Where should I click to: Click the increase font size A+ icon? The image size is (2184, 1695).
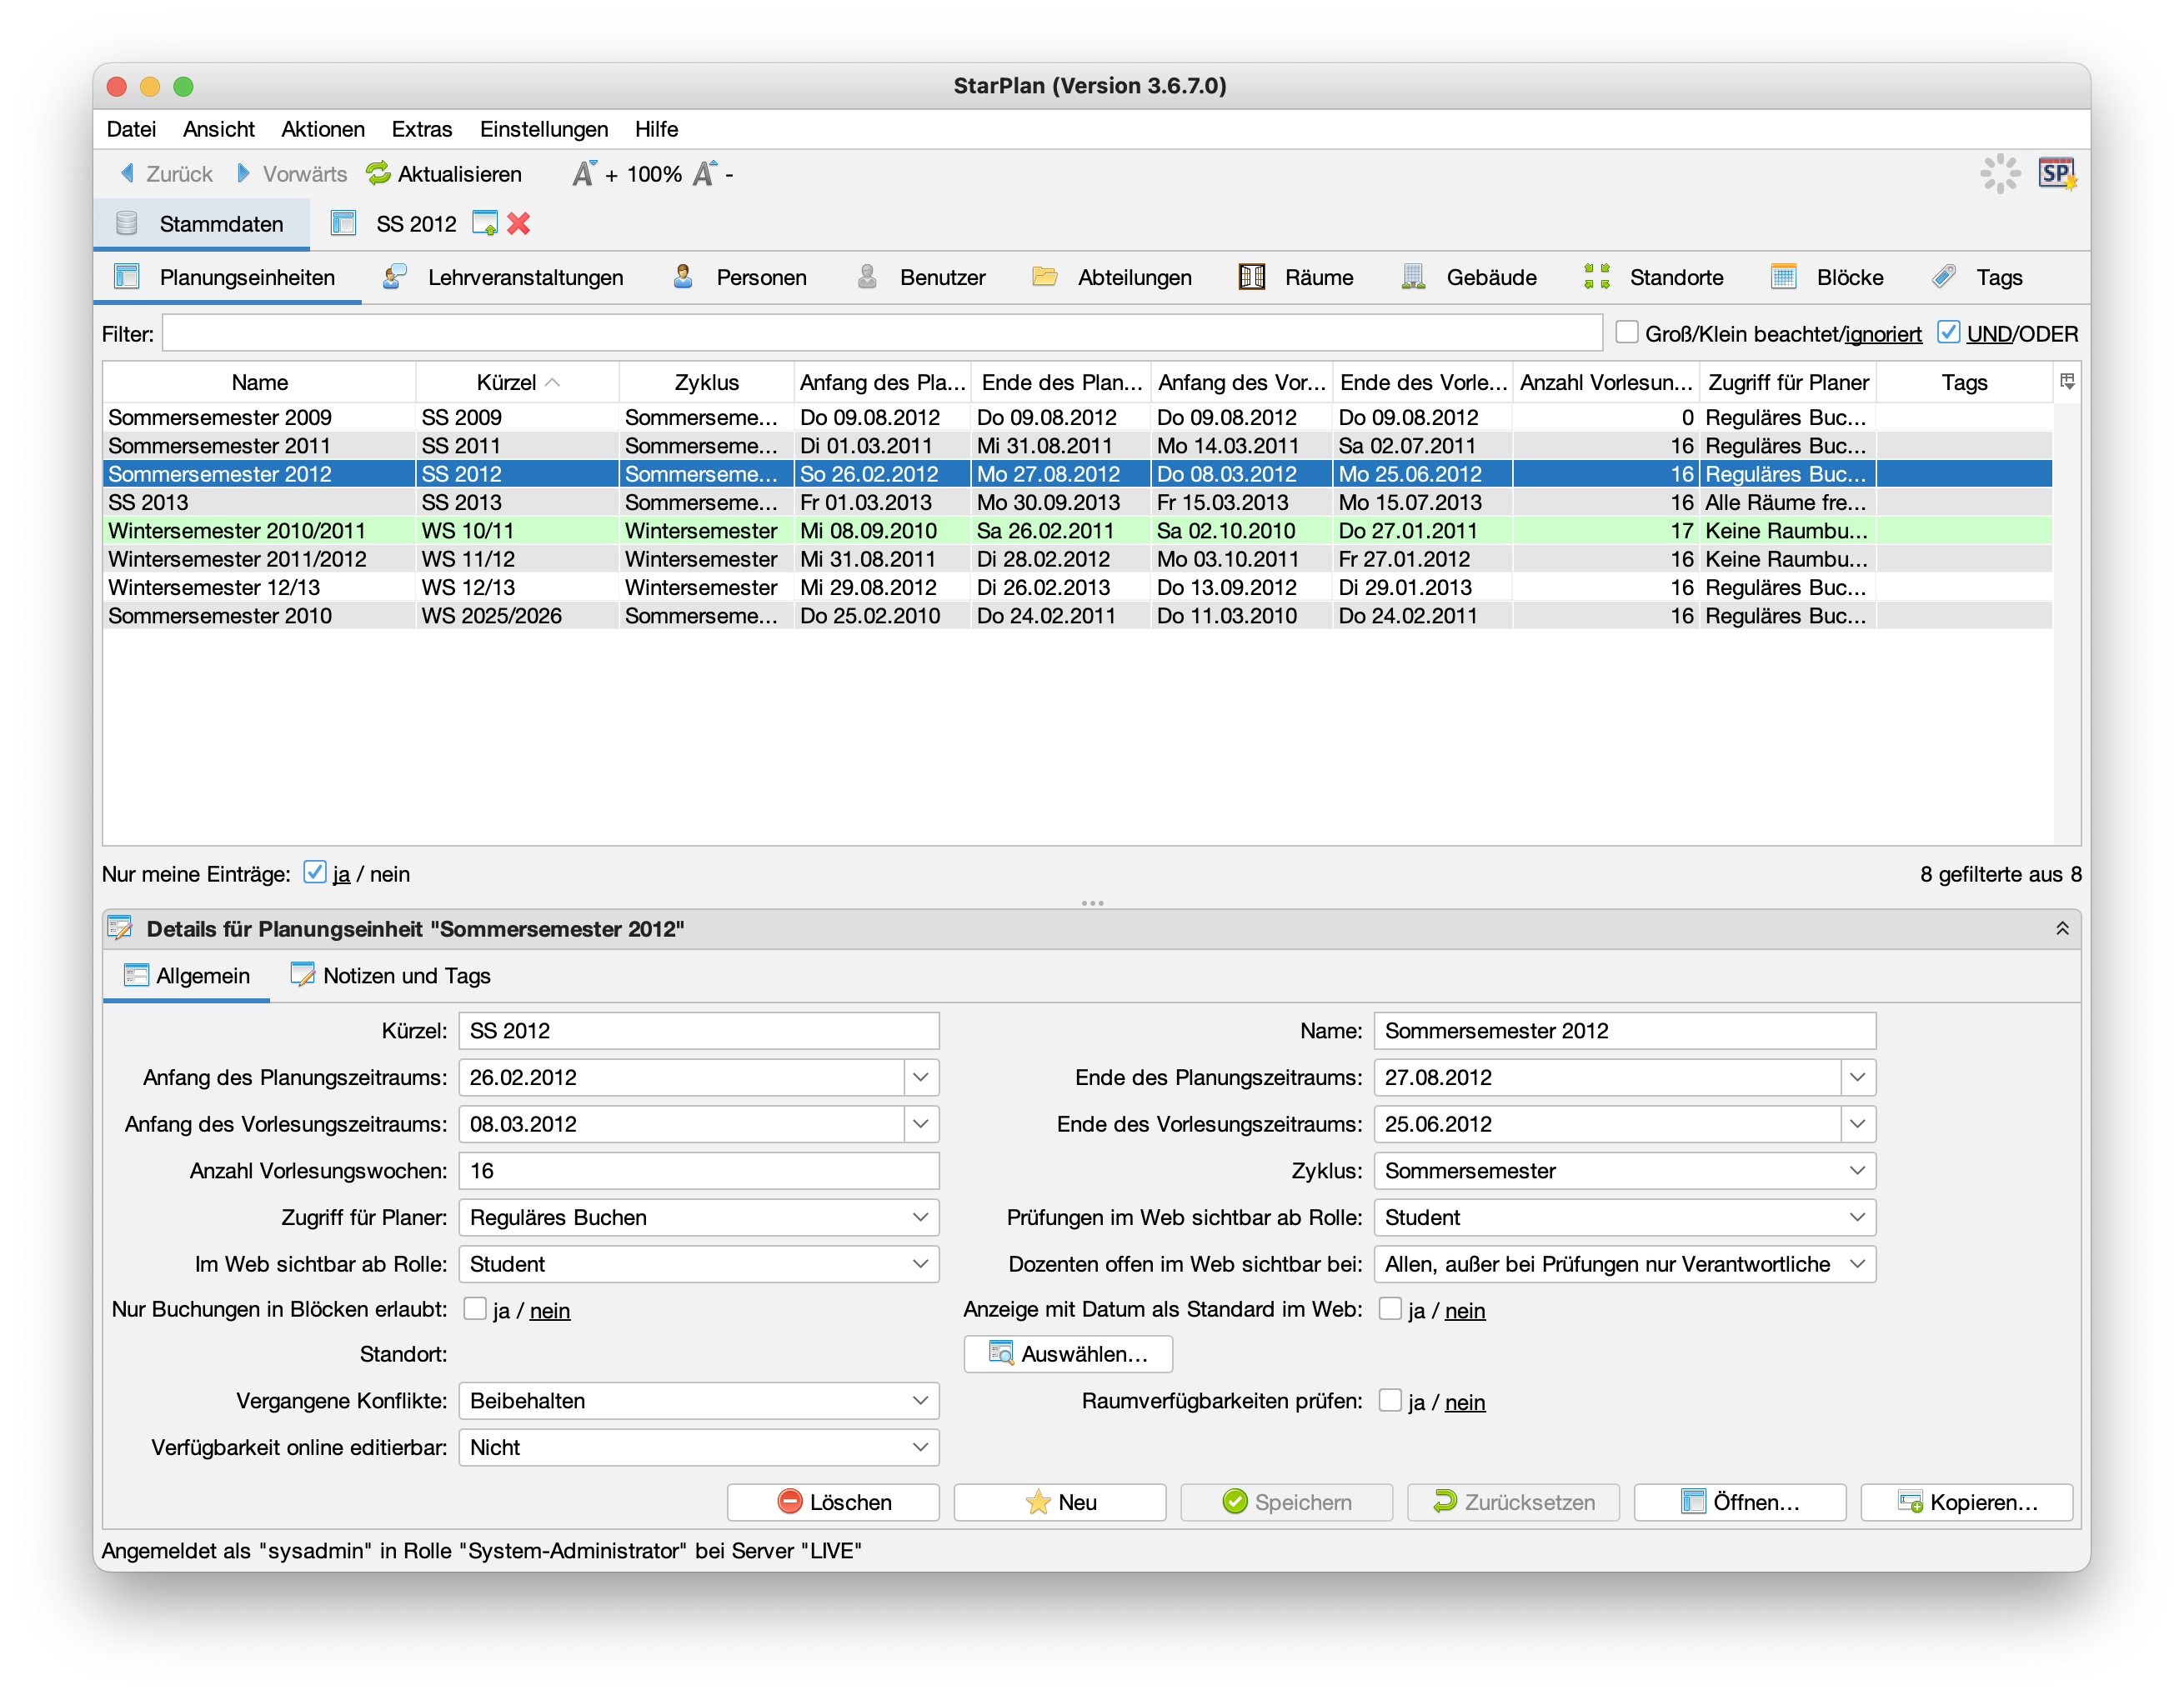(x=584, y=174)
